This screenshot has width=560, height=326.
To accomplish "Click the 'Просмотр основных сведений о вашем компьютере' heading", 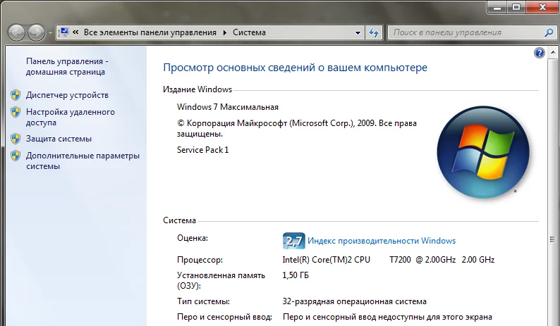I will [295, 68].
